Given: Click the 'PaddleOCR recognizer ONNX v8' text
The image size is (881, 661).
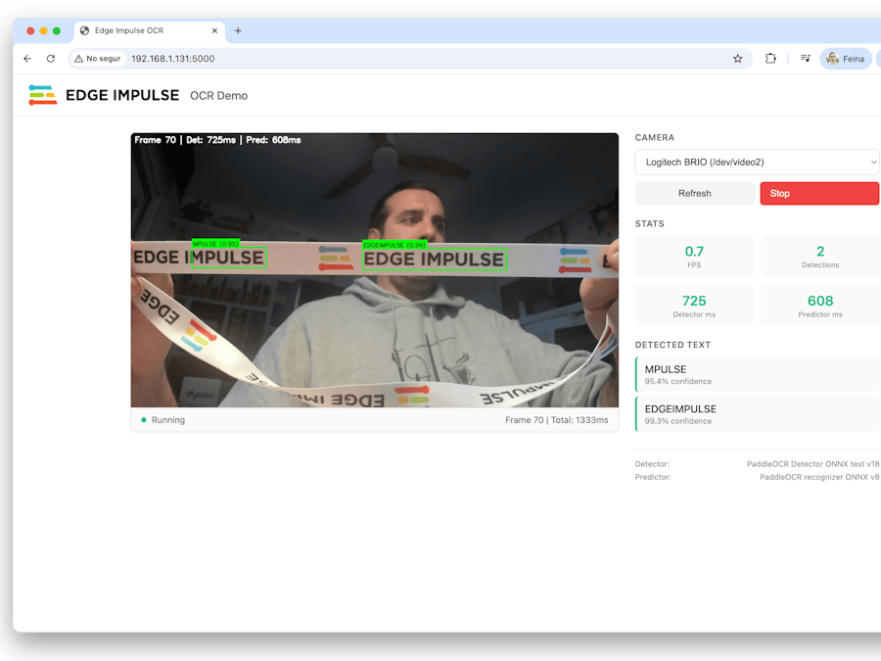Looking at the screenshot, I should pos(819,477).
